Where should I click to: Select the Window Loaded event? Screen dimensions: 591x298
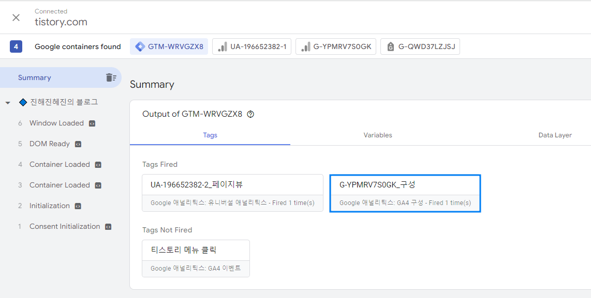pos(56,123)
